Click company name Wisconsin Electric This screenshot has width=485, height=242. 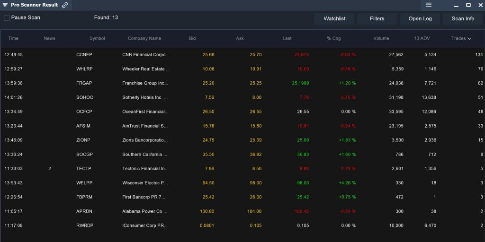tap(145, 183)
